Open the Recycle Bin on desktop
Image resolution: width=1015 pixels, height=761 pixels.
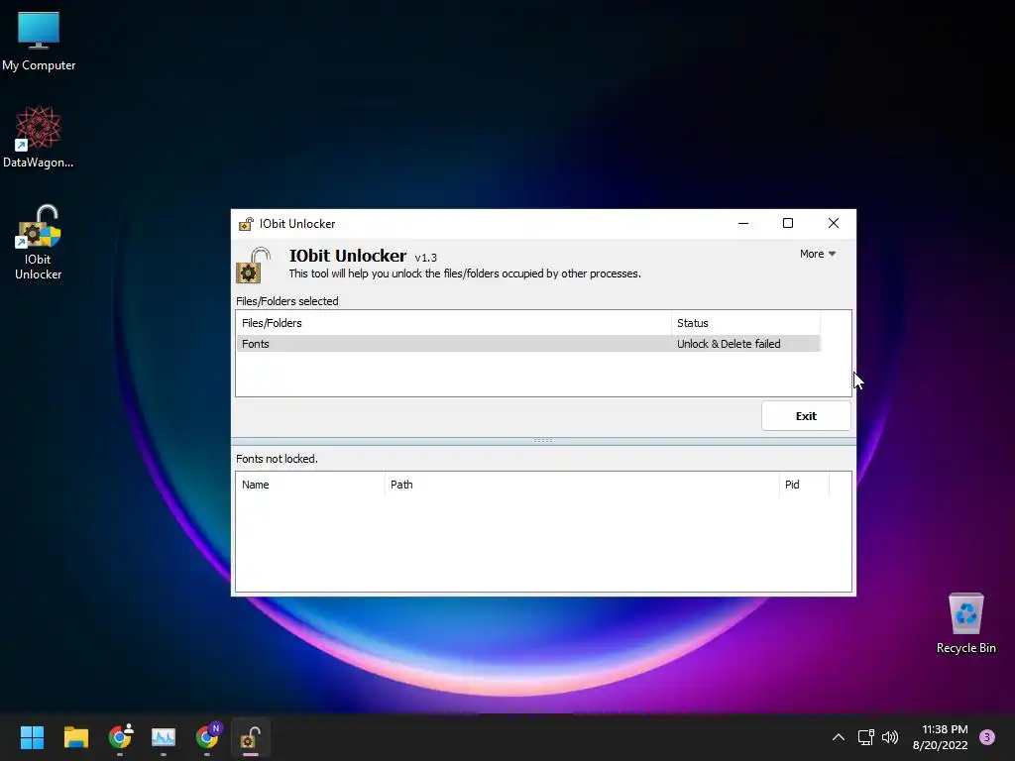pos(965,623)
